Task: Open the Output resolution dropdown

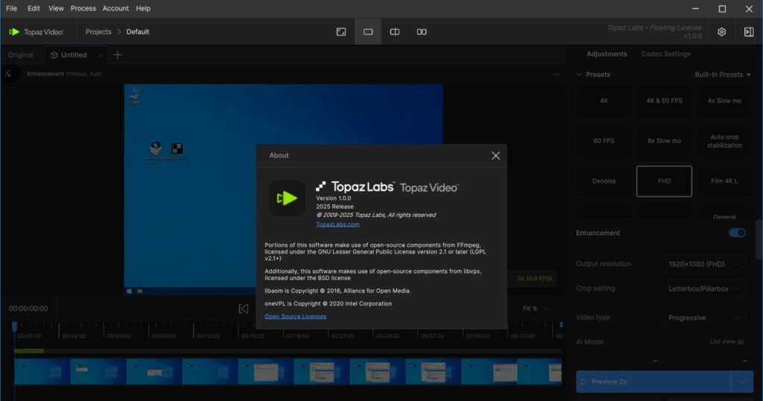Action: [704, 264]
